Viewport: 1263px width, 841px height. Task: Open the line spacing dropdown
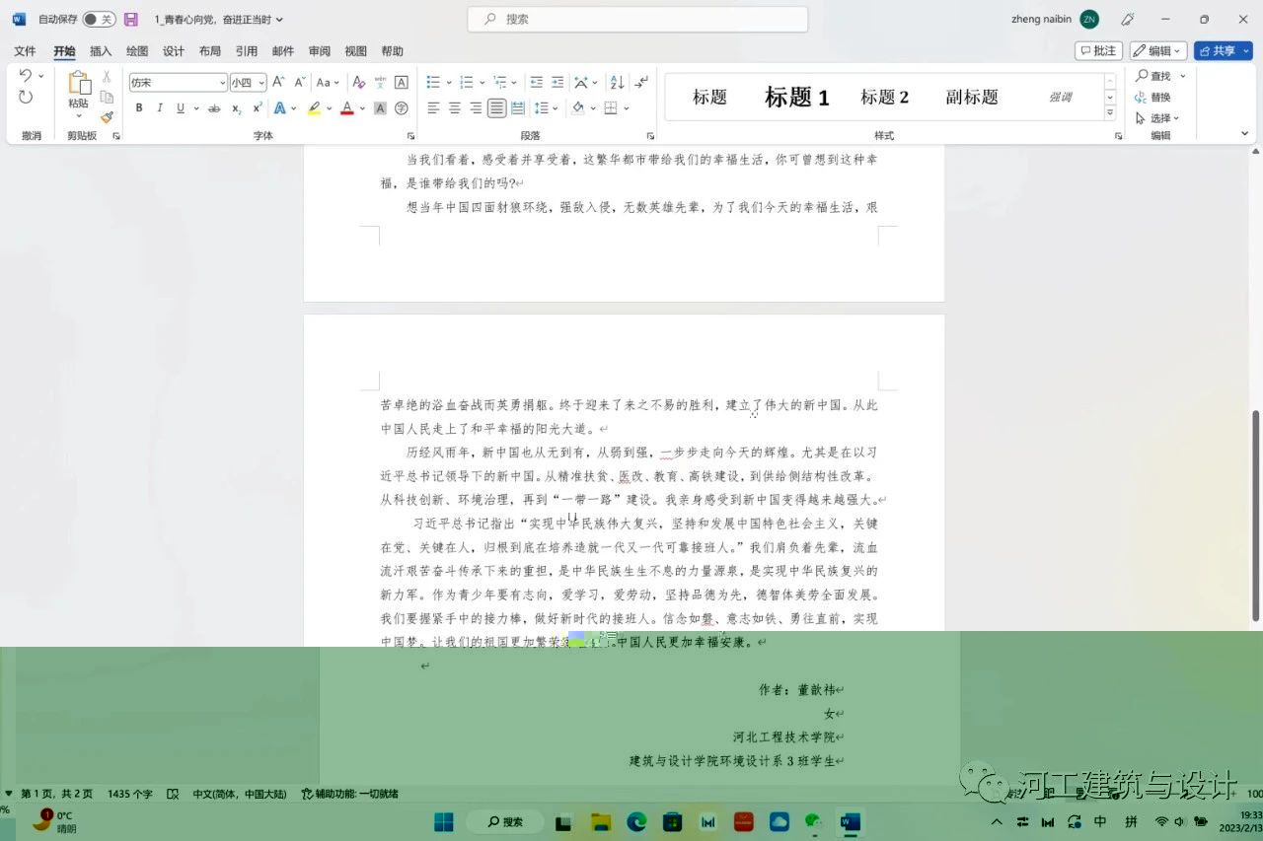(x=545, y=108)
